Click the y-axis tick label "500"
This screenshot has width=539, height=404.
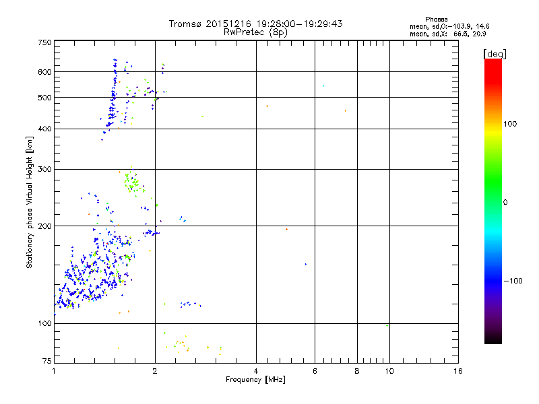(44, 98)
